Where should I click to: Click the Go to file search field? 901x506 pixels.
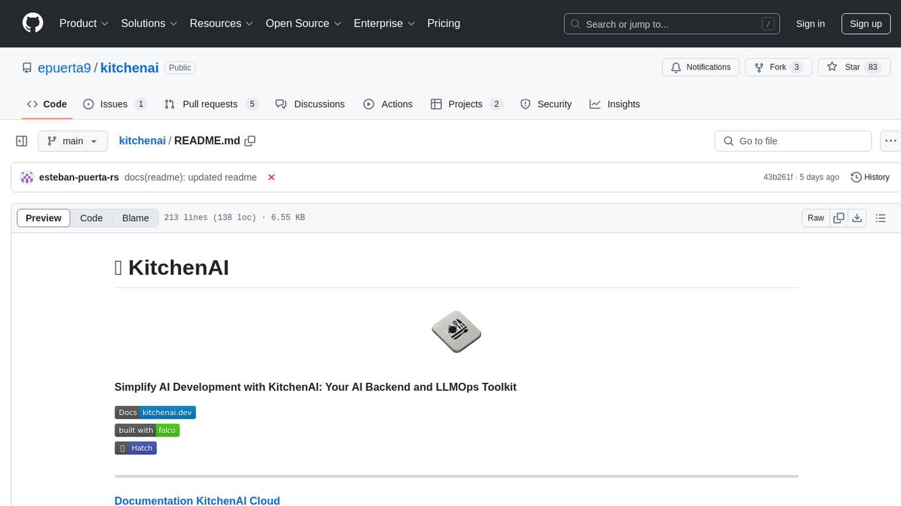coord(792,141)
